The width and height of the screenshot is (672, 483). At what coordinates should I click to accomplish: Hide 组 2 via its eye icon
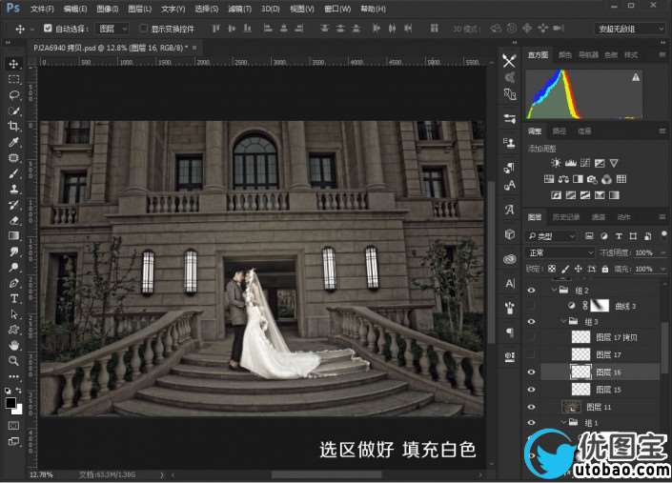pos(532,291)
